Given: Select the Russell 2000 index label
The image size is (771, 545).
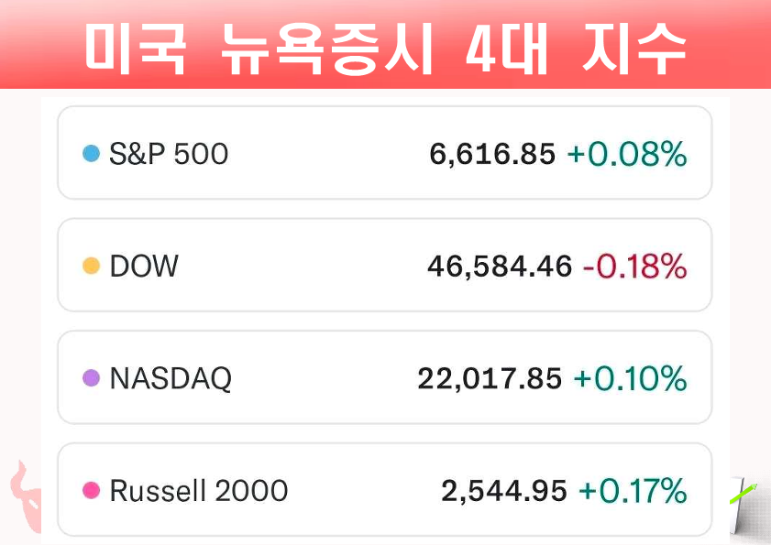Looking at the screenshot, I should pyautogui.click(x=199, y=491).
